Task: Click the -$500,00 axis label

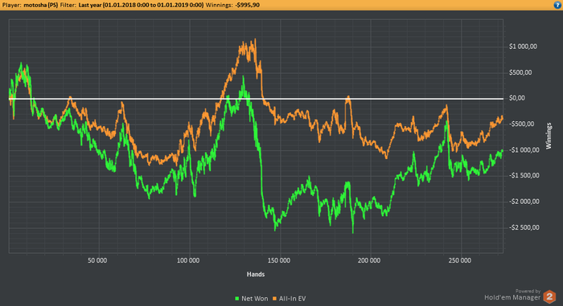Action: pyautogui.click(x=522, y=124)
